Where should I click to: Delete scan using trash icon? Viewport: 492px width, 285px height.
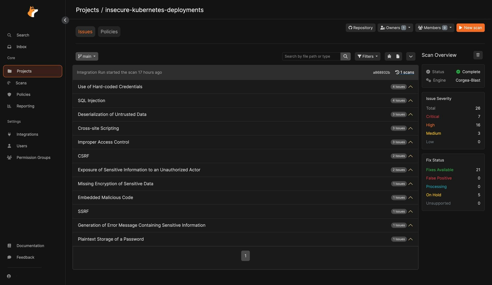tap(478, 55)
